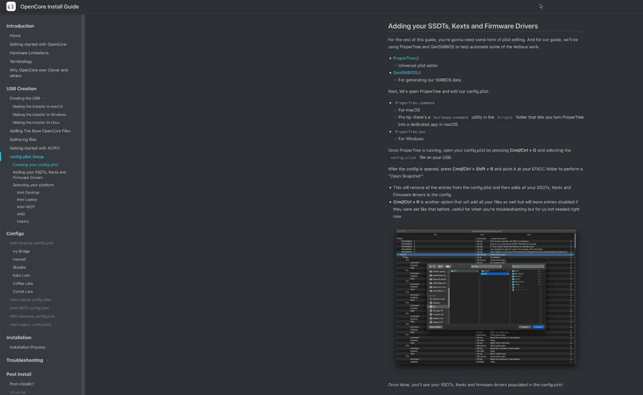Open Getting started with ACPI external link
The width and height of the screenshot is (643, 395).
coord(34,148)
